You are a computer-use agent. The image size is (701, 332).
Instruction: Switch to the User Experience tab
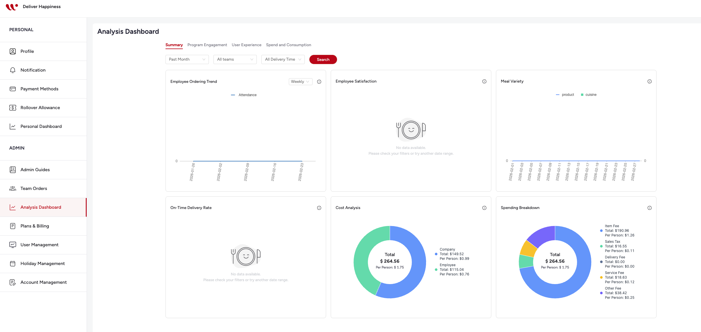coord(246,45)
